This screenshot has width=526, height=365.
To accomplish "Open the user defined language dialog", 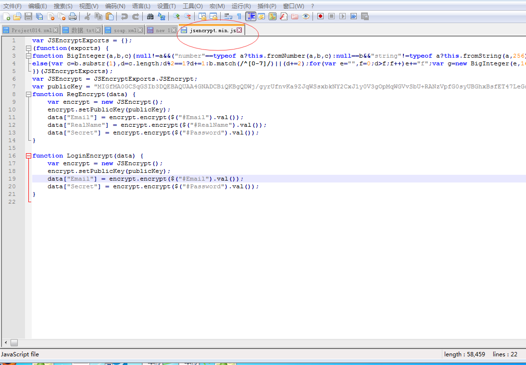I will tap(262, 16).
